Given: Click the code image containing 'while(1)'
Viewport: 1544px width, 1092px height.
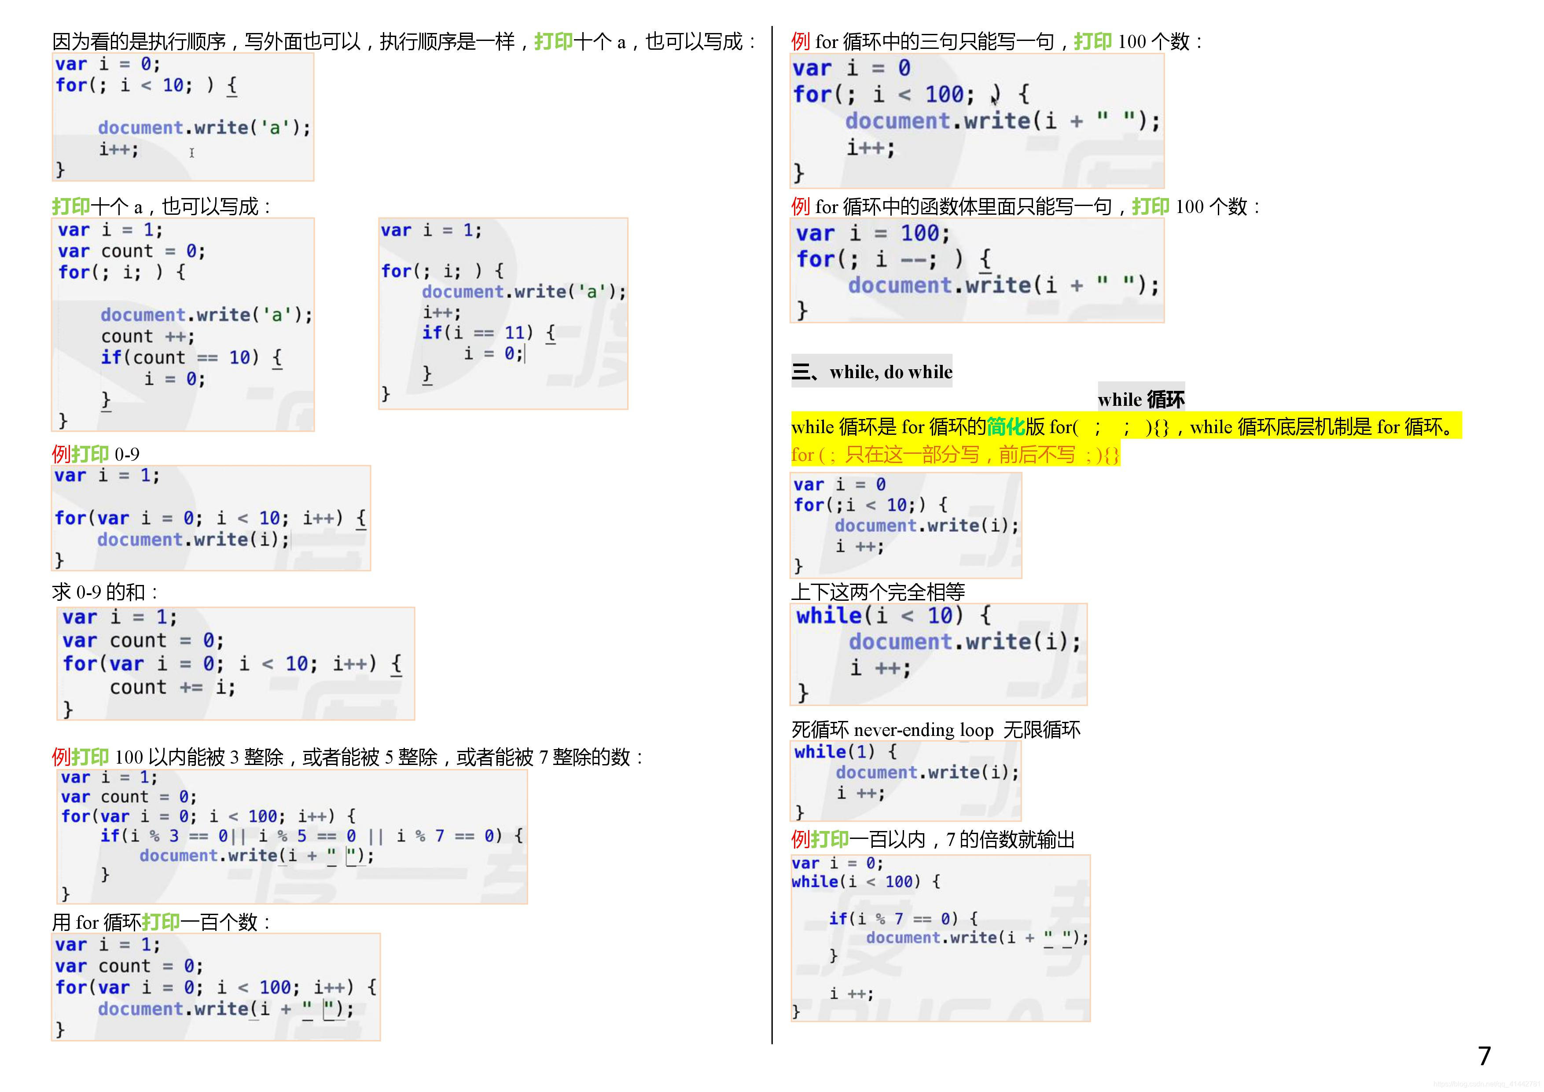Looking at the screenshot, I should tap(906, 781).
